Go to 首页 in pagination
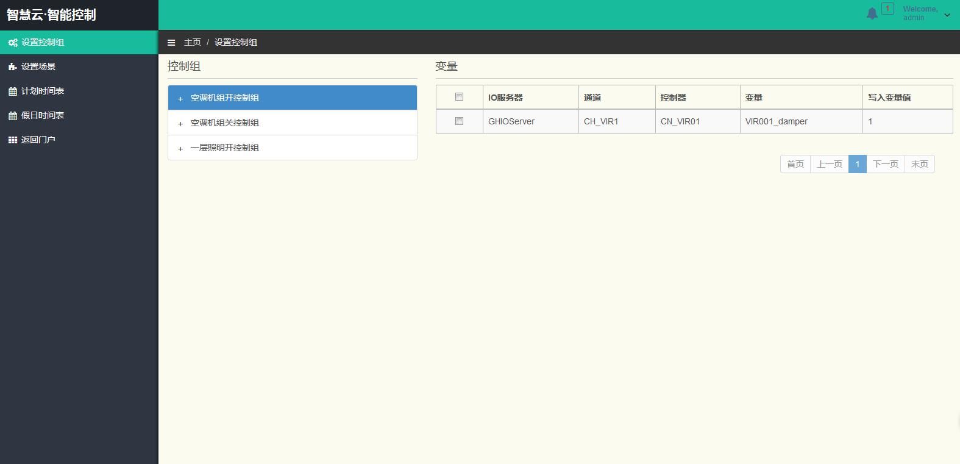The width and height of the screenshot is (960, 464). 795,164
